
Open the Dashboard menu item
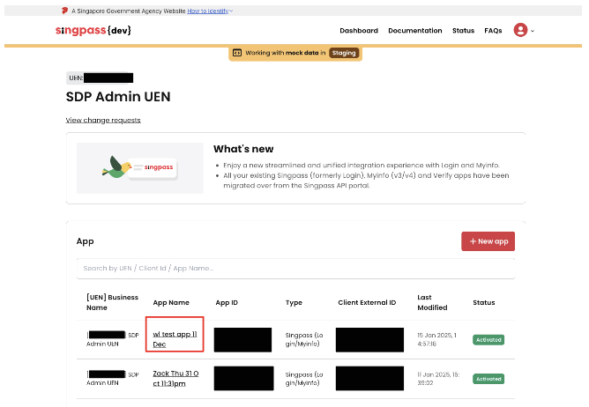359,31
